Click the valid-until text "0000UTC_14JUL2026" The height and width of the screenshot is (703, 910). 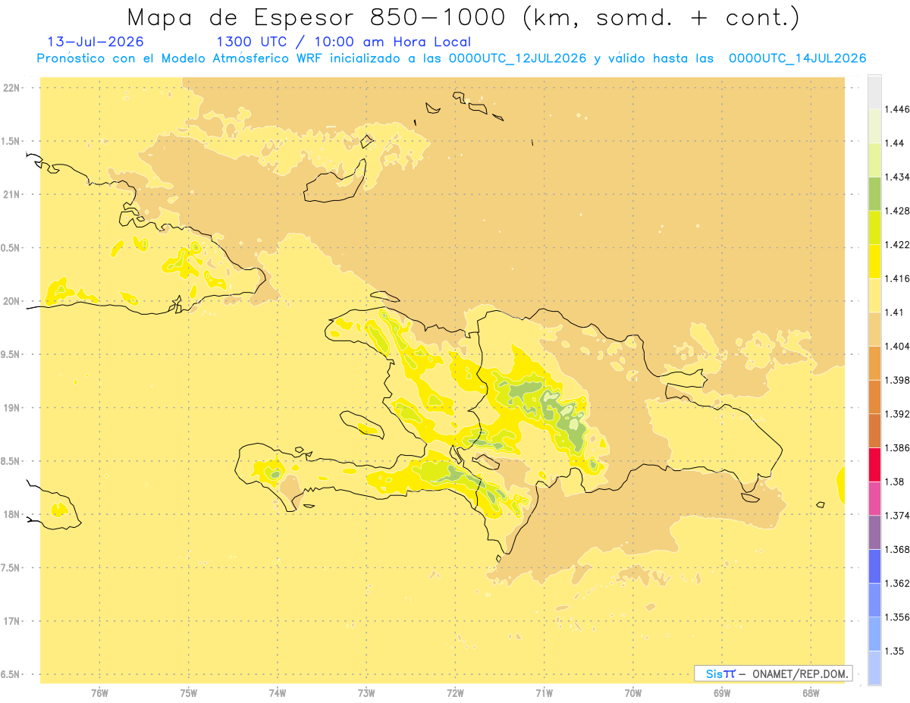click(x=797, y=58)
